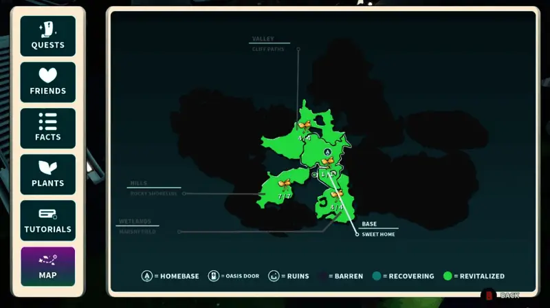Click the Homebase legend icon
The image size is (550, 308).
pyautogui.click(x=146, y=276)
